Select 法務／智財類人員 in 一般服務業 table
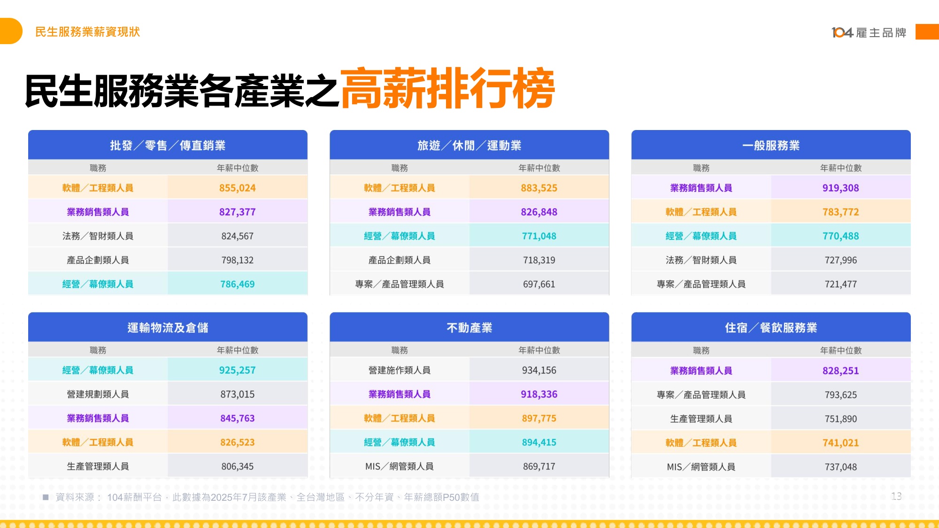 coord(701,260)
